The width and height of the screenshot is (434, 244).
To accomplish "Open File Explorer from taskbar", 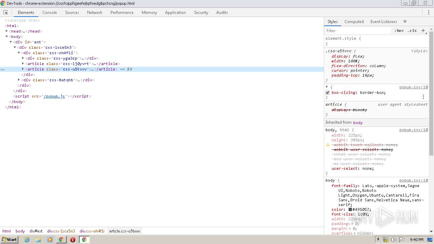I will 38,240.
